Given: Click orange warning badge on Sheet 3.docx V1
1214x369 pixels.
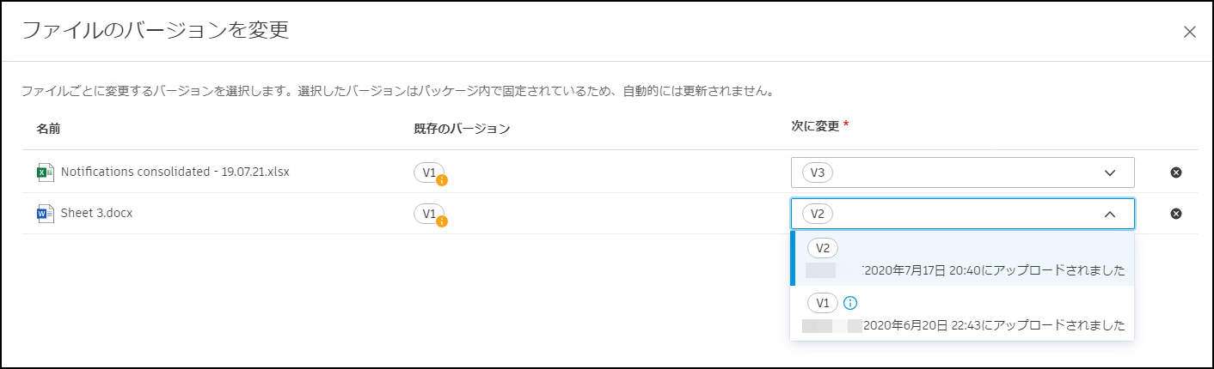Looking at the screenshot, I should (x=442, y=221).
